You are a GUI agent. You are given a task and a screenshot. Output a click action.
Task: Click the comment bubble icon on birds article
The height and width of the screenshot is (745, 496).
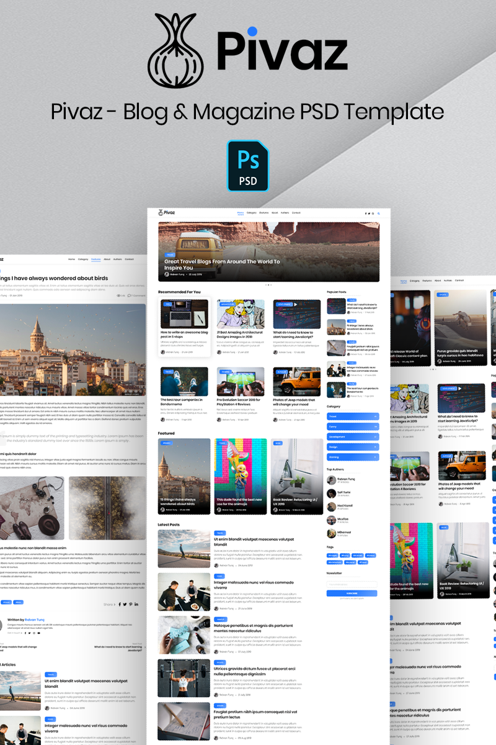tap(130, 296)
